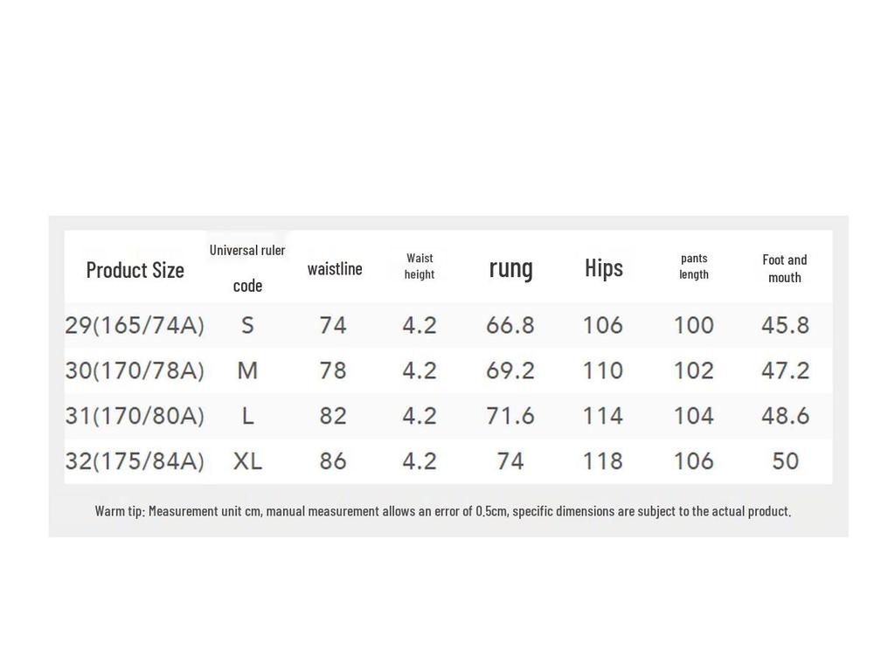The height and width of the screenshot is (671, 895).
Task: Click the 32(175/84A) size row label
Action: pyautogui.click(x=135, y=460)
